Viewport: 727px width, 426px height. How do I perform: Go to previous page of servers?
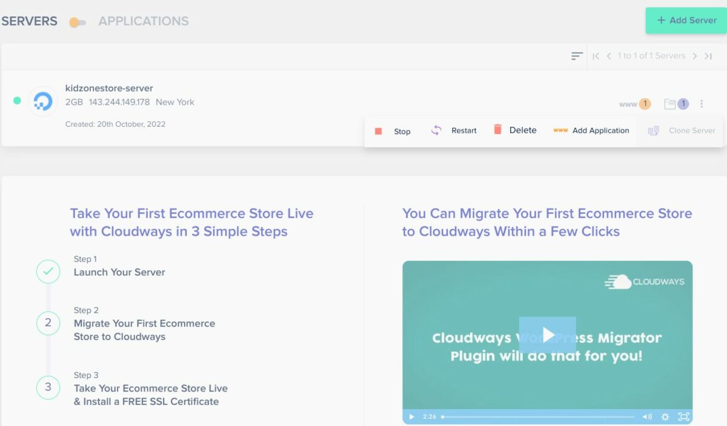[x=609, y=56]
